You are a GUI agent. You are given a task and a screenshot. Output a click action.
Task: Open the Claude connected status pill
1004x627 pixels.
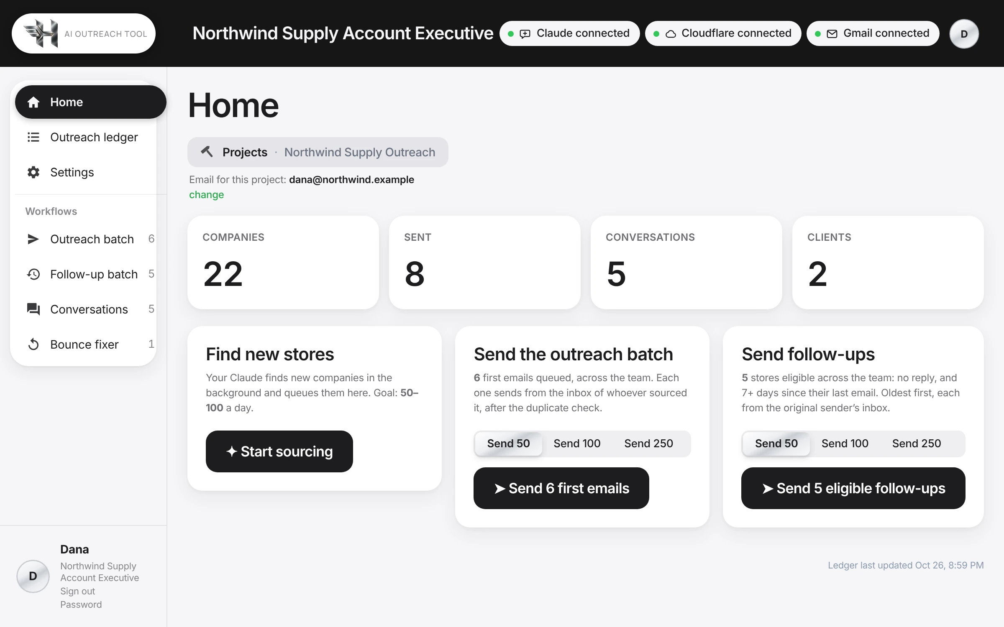[569, 33]
